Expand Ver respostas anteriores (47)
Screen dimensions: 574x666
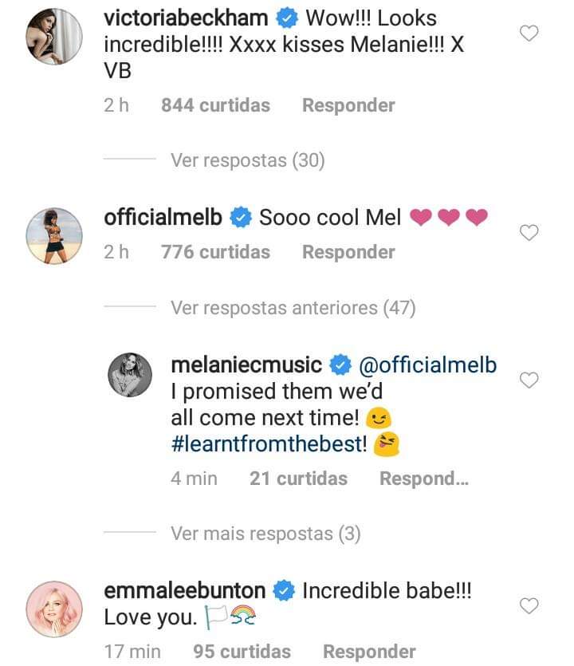[293, 307]
